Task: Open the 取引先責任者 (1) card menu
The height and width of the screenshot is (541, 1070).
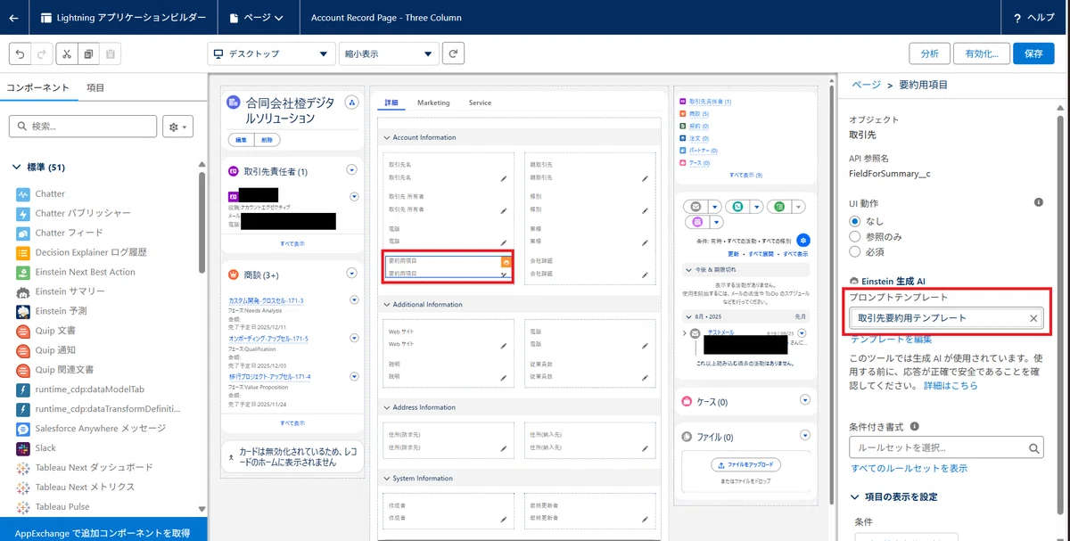Action: point(351,170)
